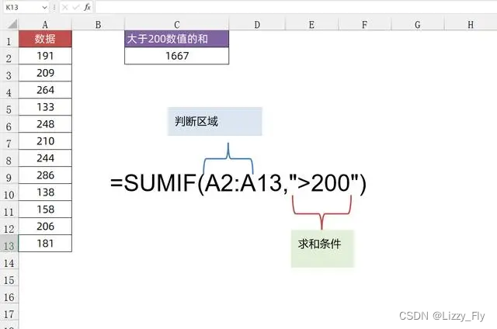The height and width of the screenshot is (329, 497).
Task: Click the SUMIF formula text shape
Action: point(238,183)
